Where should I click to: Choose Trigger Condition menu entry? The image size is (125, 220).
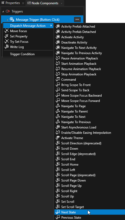coord(22,54)
